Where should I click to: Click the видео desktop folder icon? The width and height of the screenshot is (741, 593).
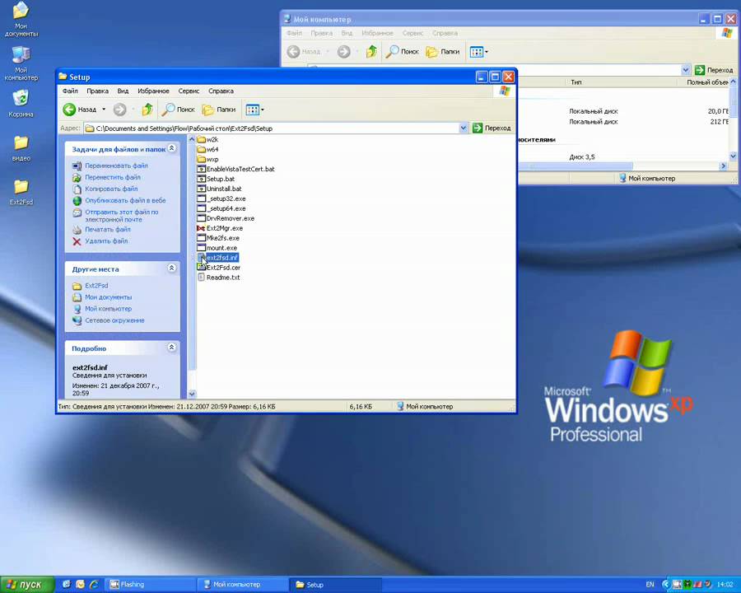(21, 148)
